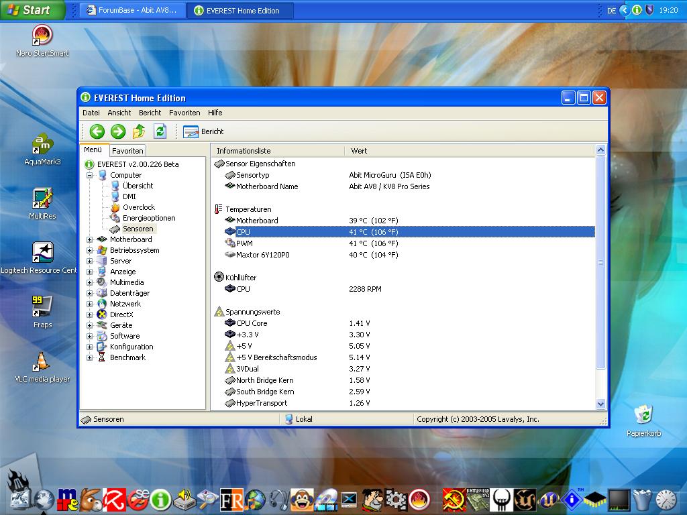687x515 pixels.
Task: Click the Up one level toolbar icon
Action: (139, 131)
